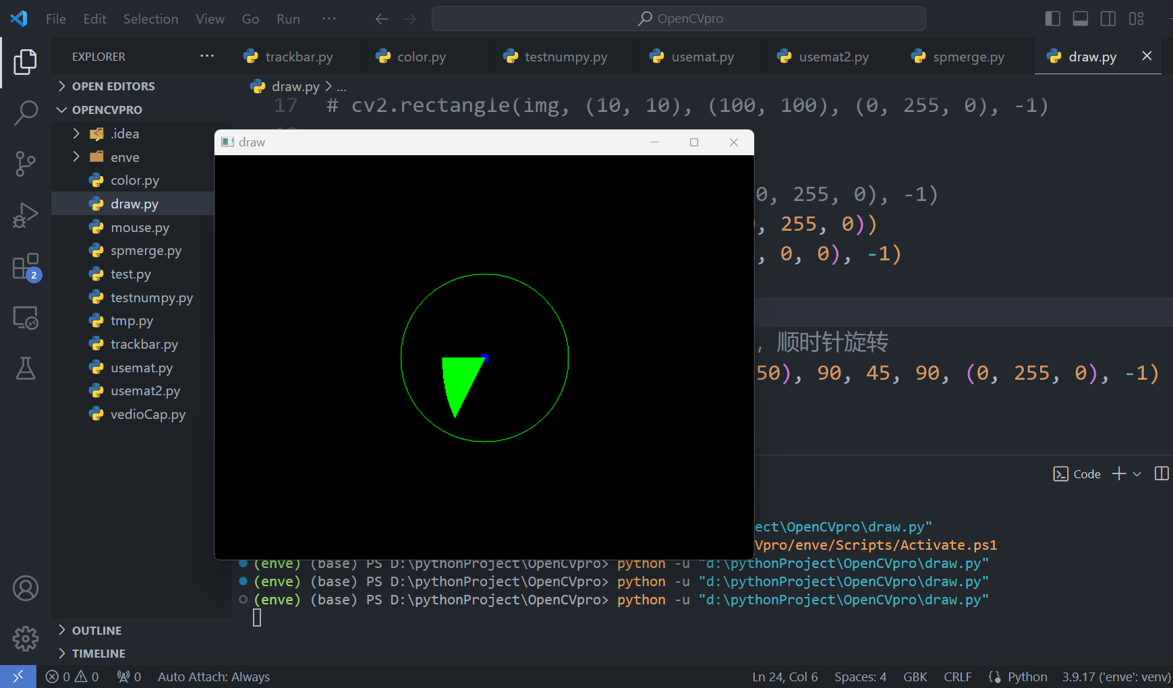The image size is (1173, 688).
Task: Click the remote window status bar icon
Action: click(x=18, y=677)
